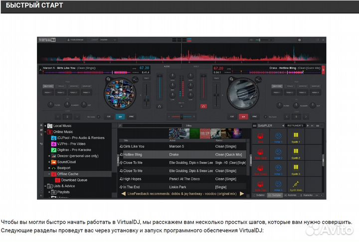Trigger right deck Hotcue 4 pad
Viewport: 359px width, 242px height.
tap(315, 93)
